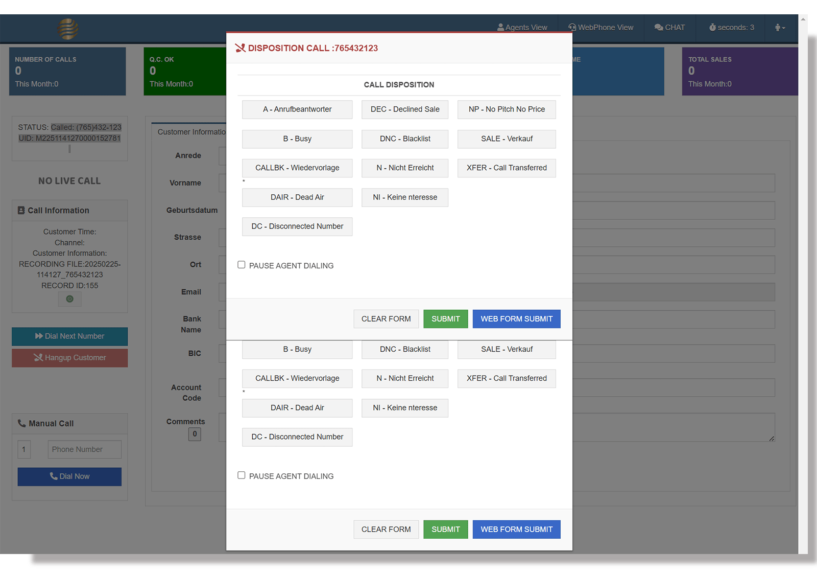The height and width of the screenshot is (574, 817).
Task: Click the person icon beside Agents View
Action: 501,27
